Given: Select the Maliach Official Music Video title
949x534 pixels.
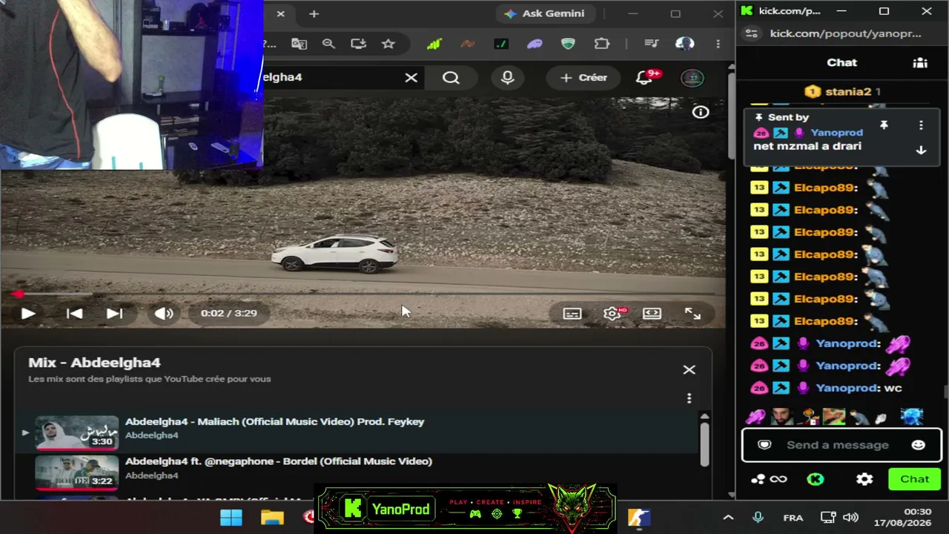Looking at the screenshot, I should [274, 421].
